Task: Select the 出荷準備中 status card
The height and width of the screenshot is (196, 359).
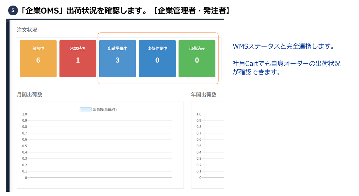Action: point(117,58)
